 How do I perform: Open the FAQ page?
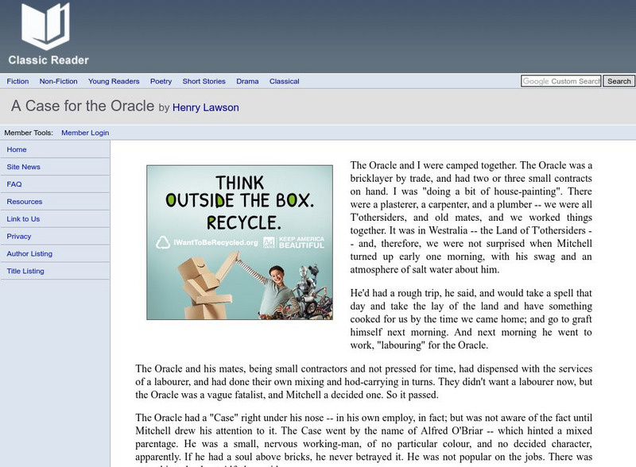coord(14,184)
